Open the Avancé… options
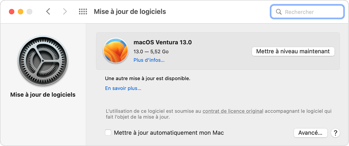Screen dimensions: 349x146 pos(310,133)
